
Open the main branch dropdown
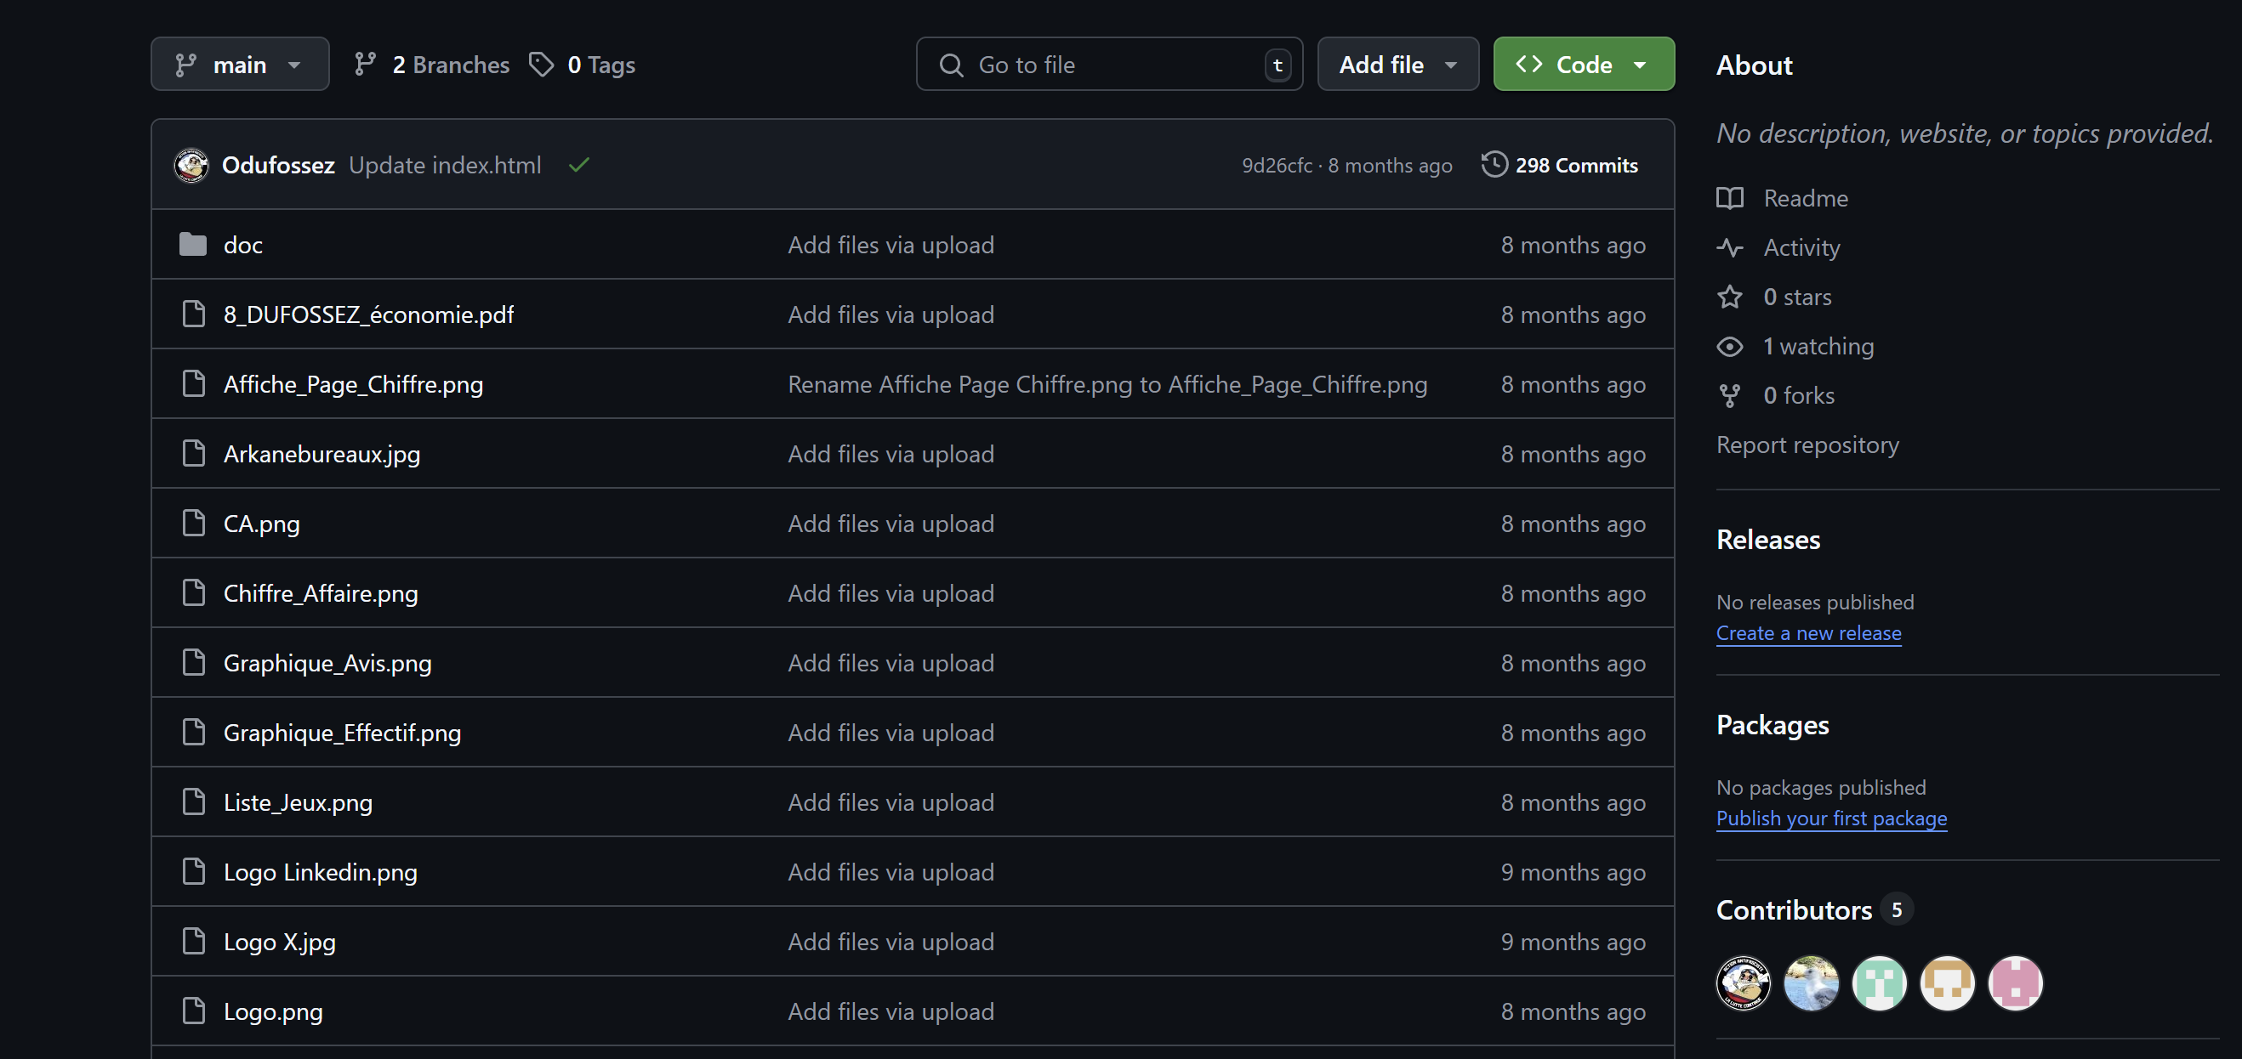point(239,65)
